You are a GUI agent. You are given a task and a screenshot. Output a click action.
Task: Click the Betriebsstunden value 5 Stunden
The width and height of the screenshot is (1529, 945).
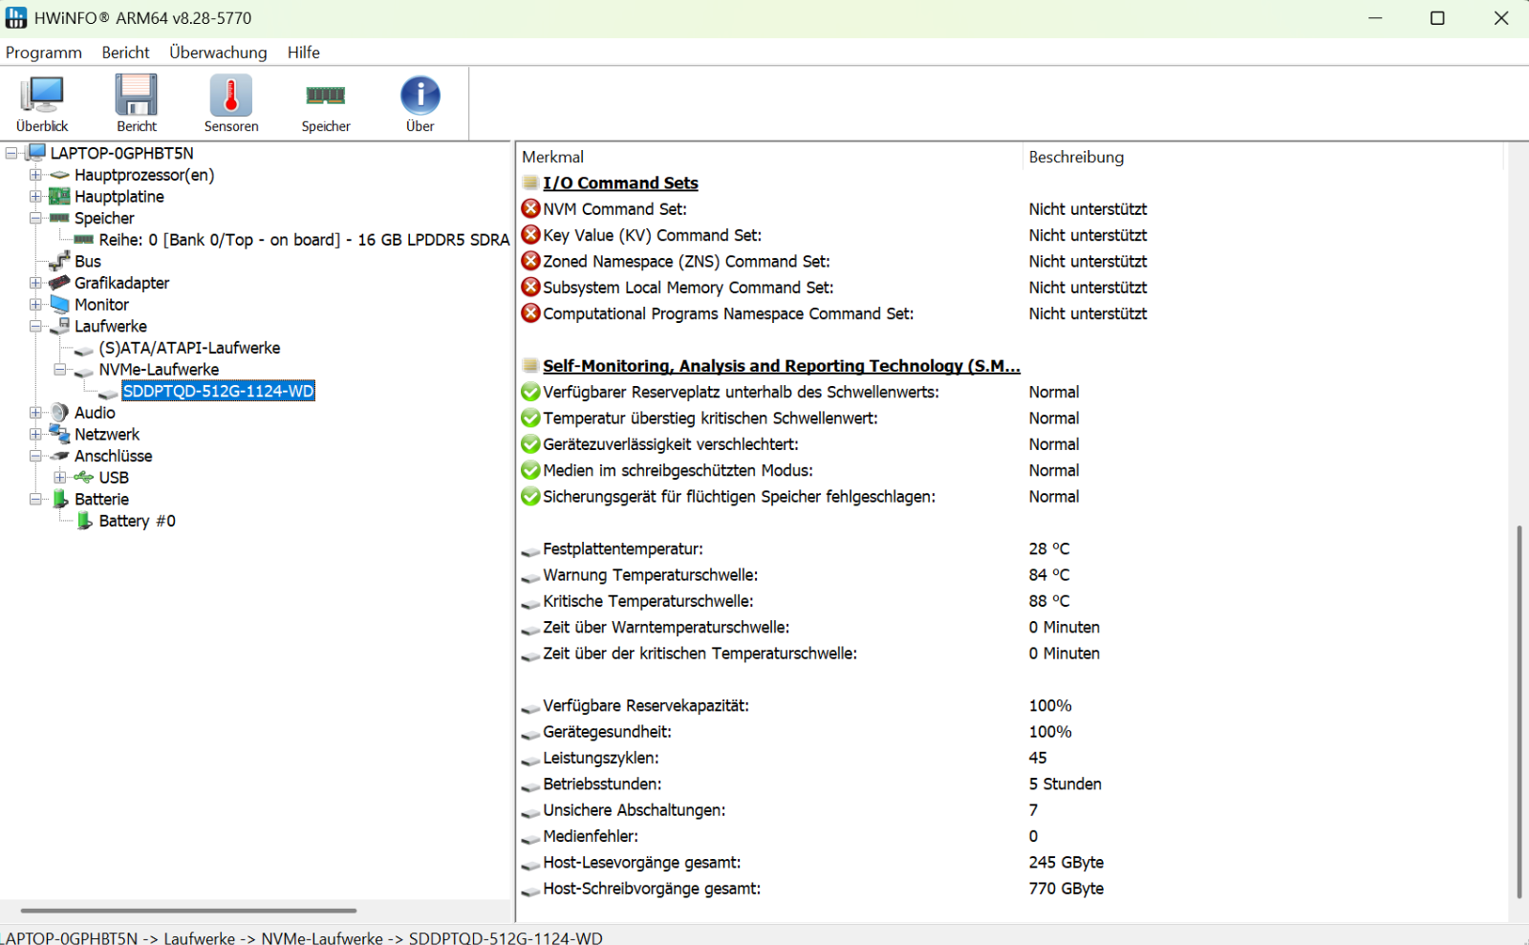point(1065,784)
